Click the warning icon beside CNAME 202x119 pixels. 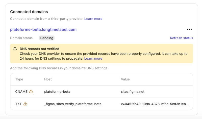pyautogui.click(x=31, y=92)
